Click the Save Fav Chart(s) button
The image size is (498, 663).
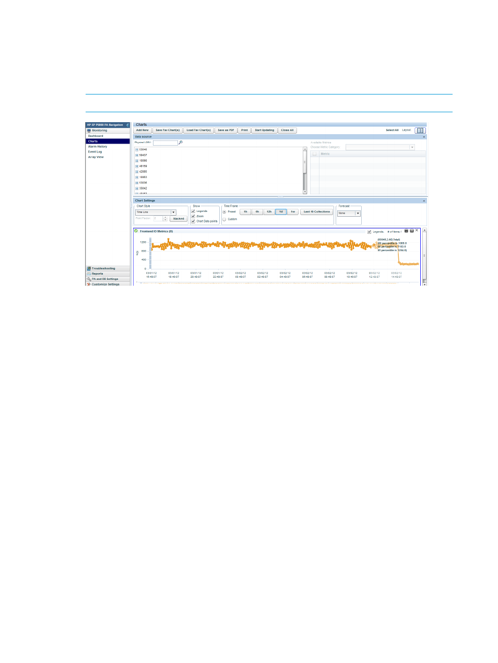168,131
